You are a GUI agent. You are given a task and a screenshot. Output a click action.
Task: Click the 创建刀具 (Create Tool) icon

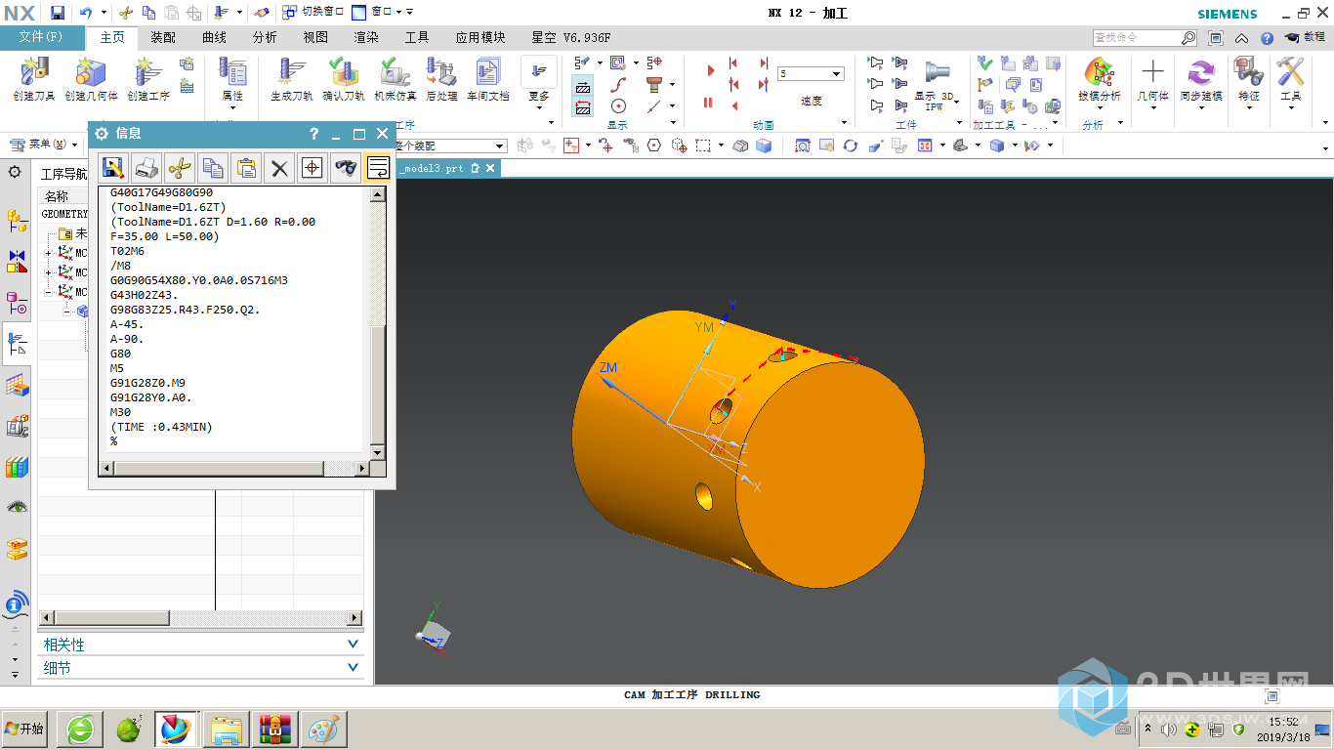(x=34, y=79)
